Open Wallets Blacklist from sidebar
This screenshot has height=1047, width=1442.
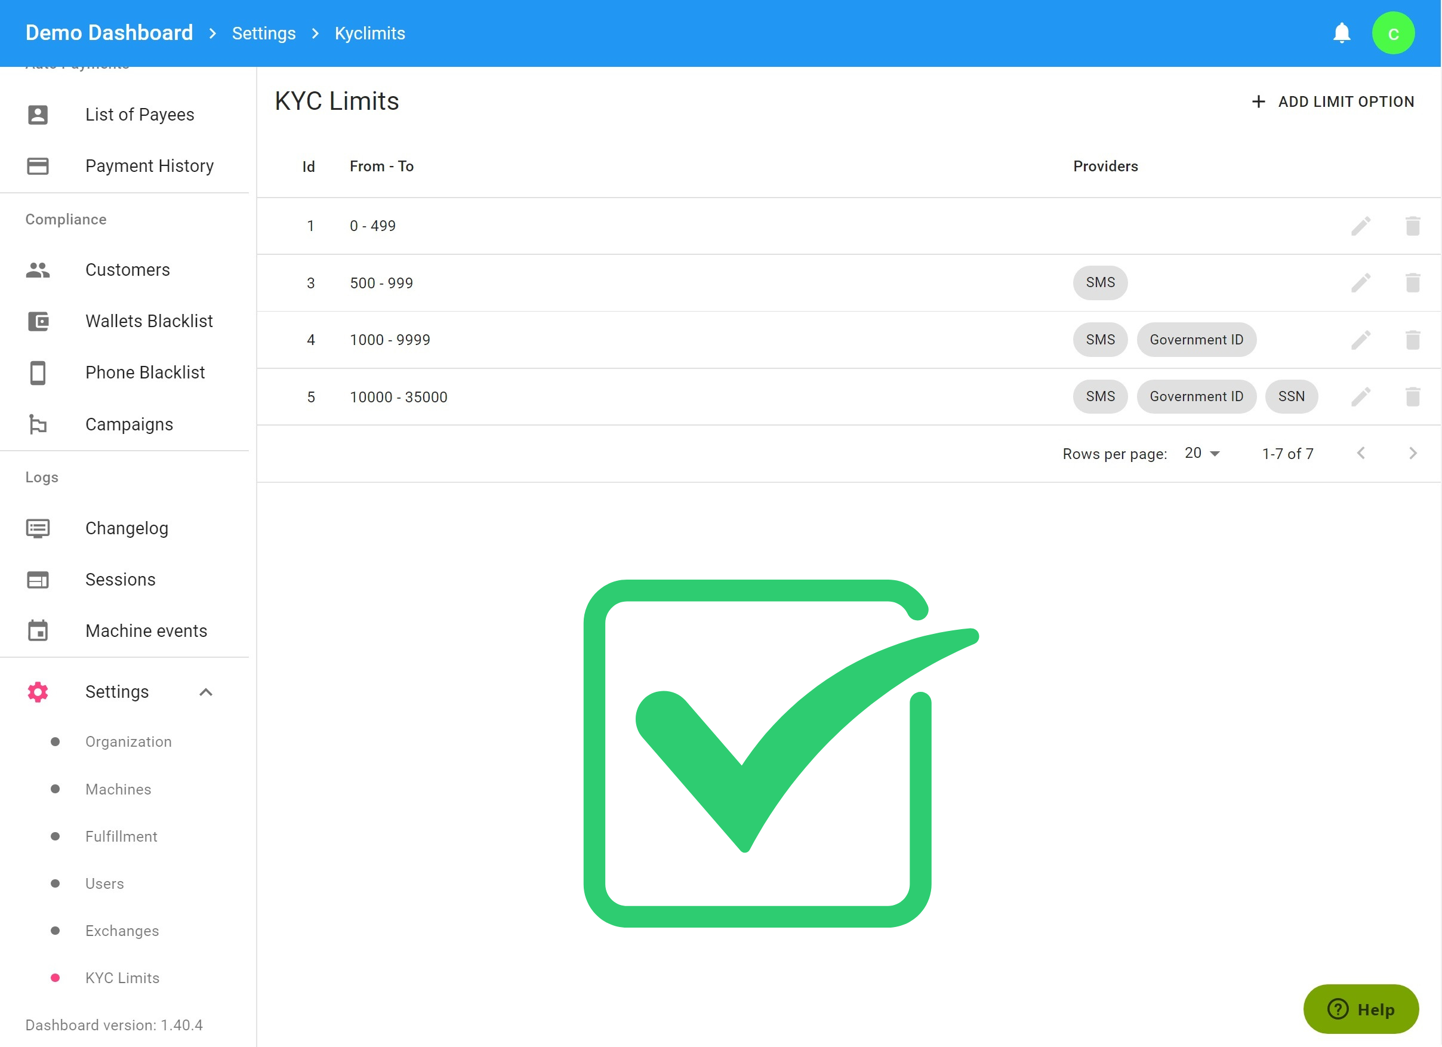click(x=149, y=321)
